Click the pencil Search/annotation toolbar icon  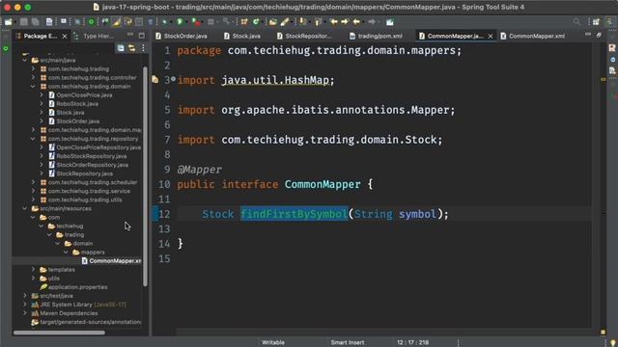(285, 22)
